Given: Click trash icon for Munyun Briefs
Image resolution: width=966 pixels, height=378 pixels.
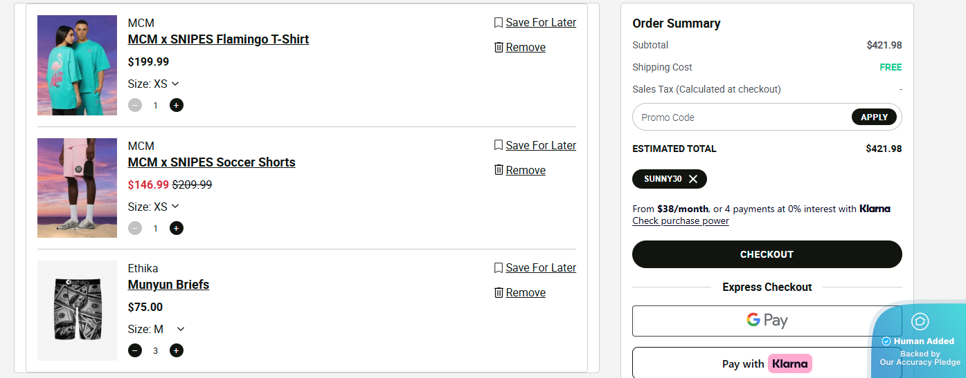Looking at the screenshot, I should point(499,293).
